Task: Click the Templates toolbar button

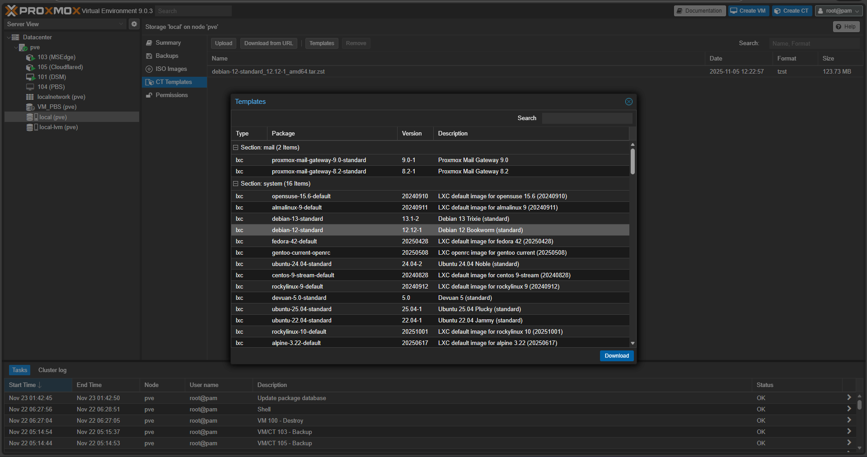Action: (x=322, y=43)
